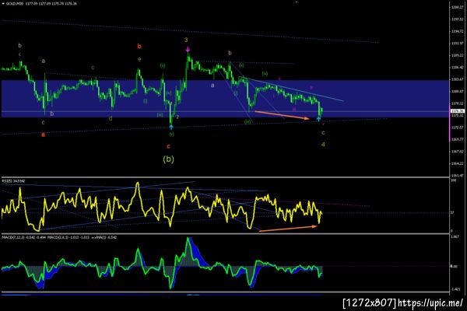Select the wave label d

pos(111,118)
